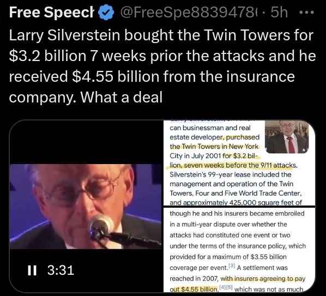
Task: Open the 5h timestamp link
Action: tap(279, 13)
